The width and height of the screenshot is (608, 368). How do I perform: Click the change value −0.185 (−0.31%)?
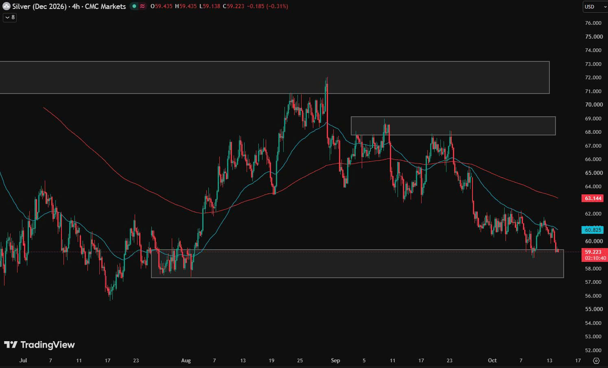coord(268,6)
